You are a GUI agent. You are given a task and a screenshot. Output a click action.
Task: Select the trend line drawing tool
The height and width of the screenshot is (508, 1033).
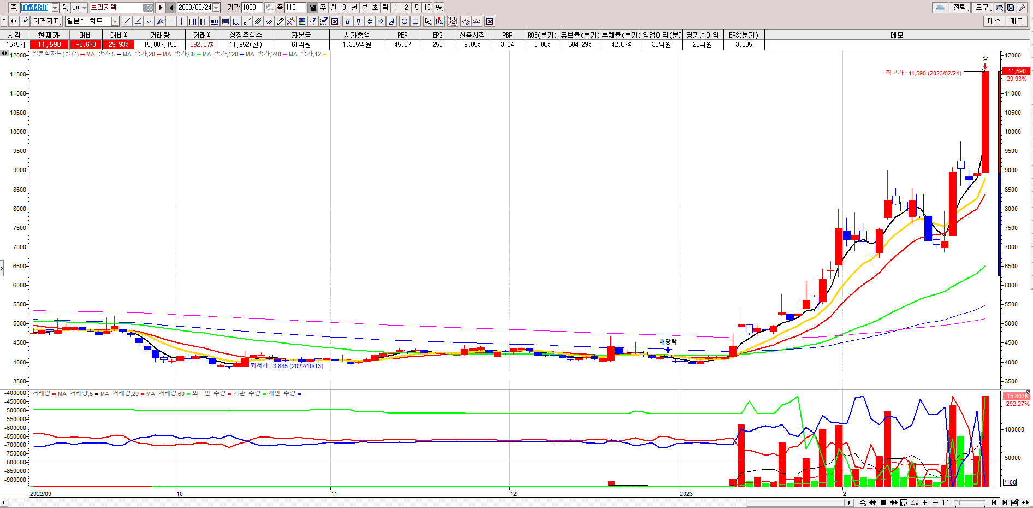coord(127,21)
